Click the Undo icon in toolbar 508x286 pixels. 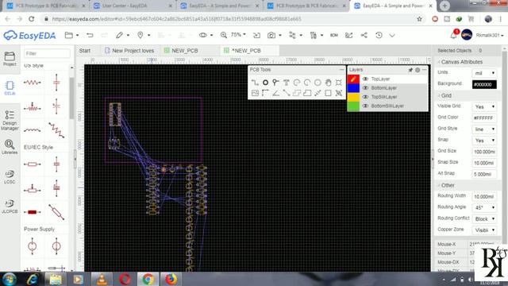(x=90, y=35)
